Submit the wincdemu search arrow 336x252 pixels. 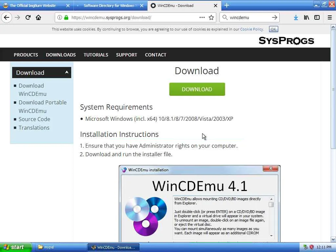[275, 17]
